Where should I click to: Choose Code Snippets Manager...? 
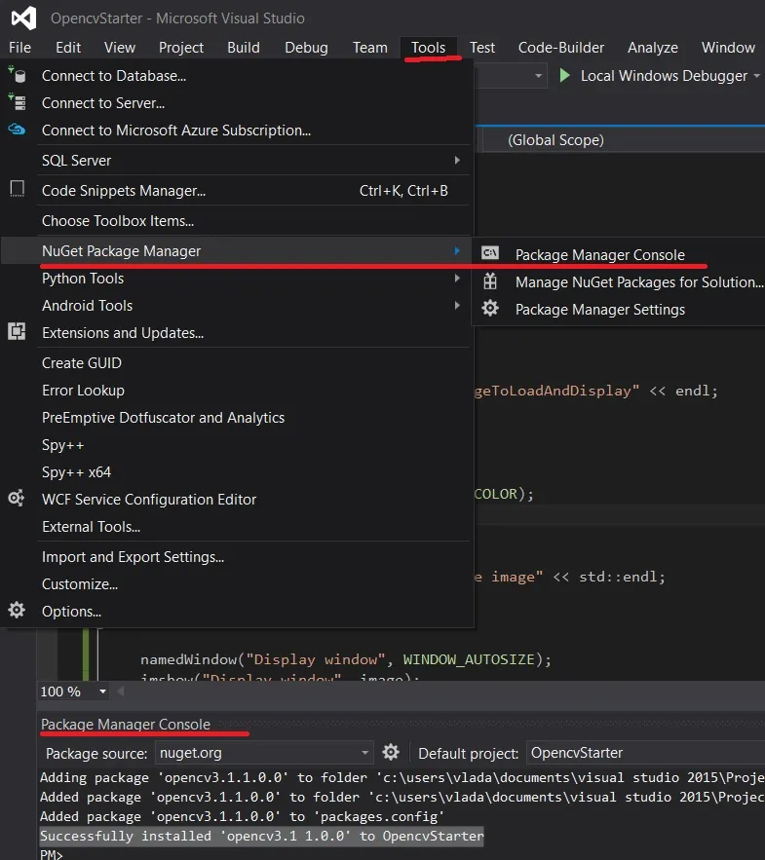[237, 191]
